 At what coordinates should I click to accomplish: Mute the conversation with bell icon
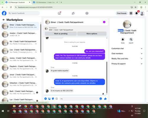(123, 40)
